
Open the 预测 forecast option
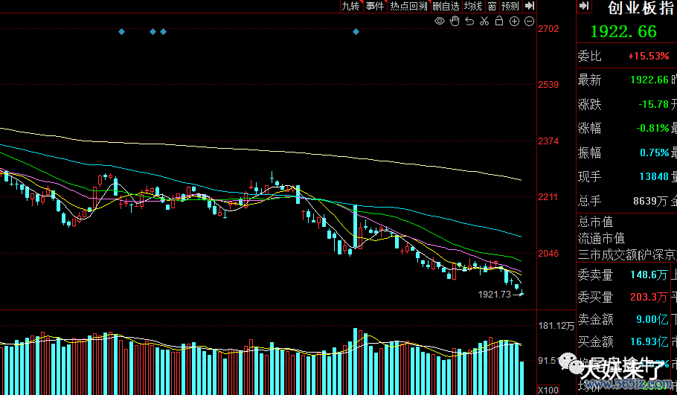[x=510, y=6]
